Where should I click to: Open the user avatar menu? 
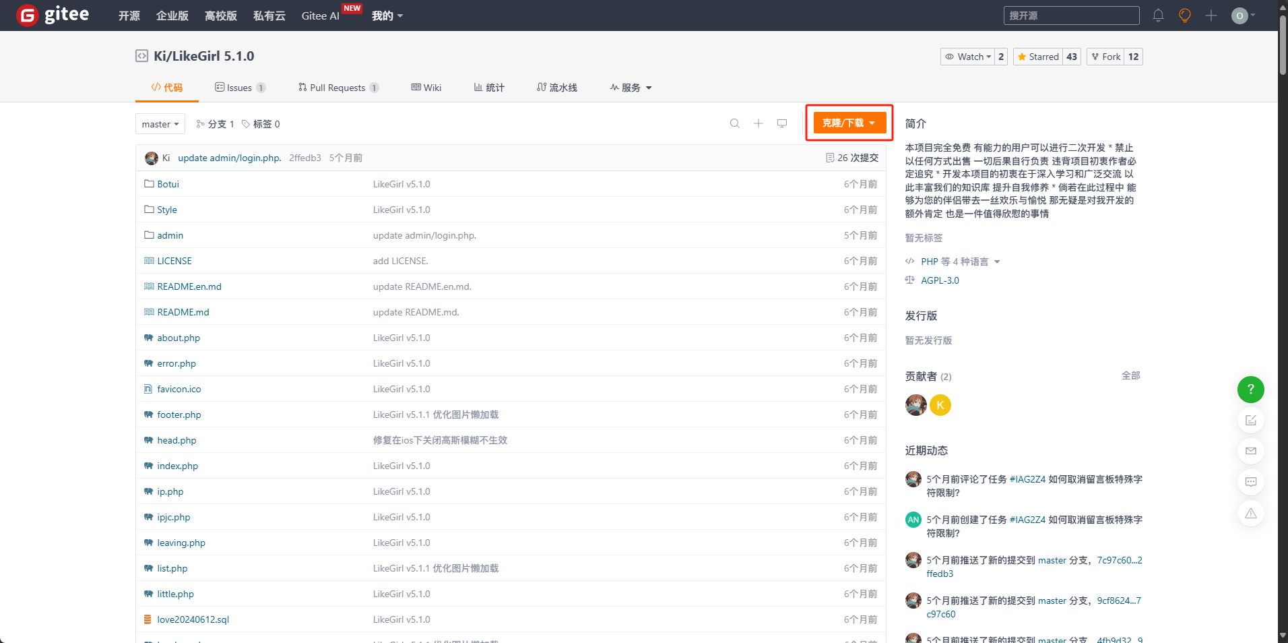(x=1242, y=16)
